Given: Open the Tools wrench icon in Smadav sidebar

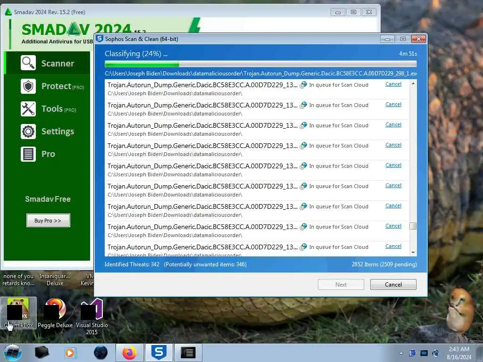Looking at the screenshot, I should pyautogui.click(x=28, y=109).
